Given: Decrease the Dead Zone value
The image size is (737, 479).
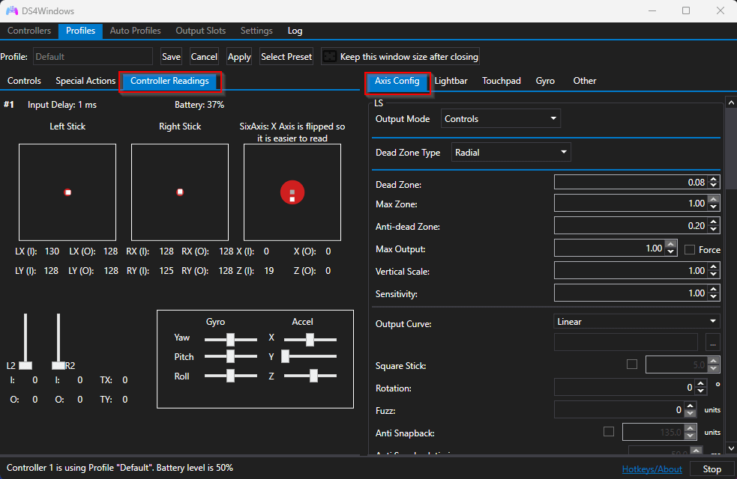Looking at the screenshot, I should pos(714,186).
